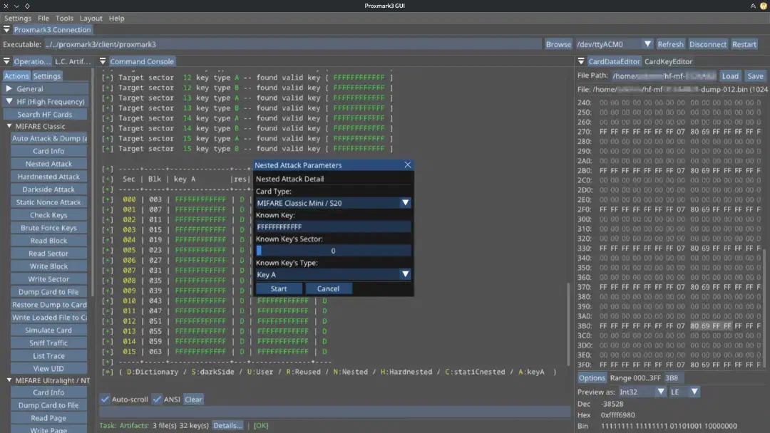Viewport: 770px width, 433px height.
Task: Click the orange tray icon in title bar
Action: tap(763, 6)
